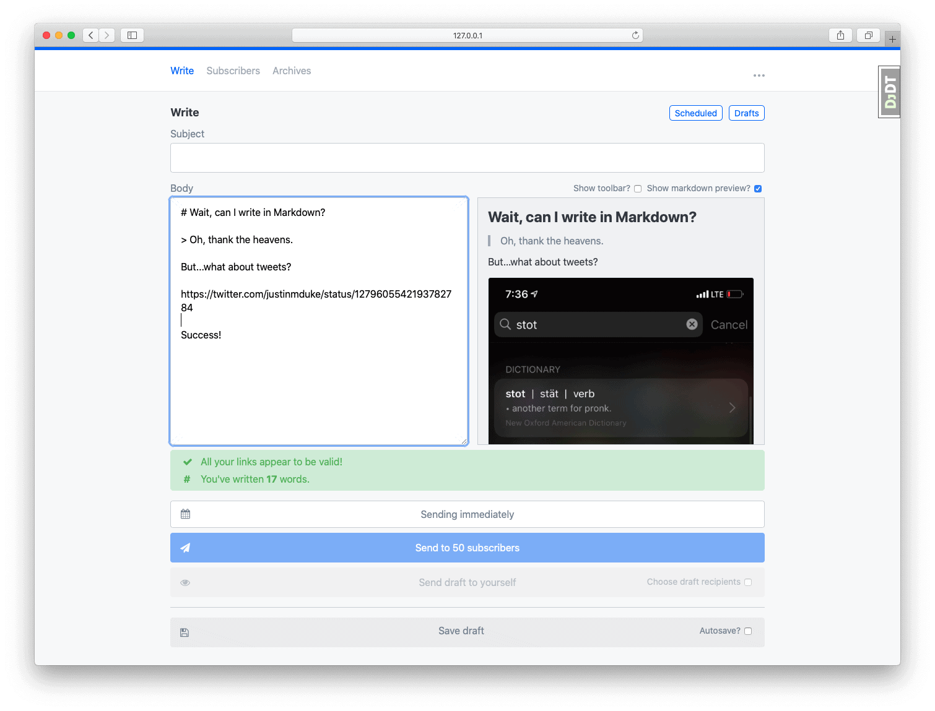Open the Drafts list

pyautogui.click(x=746, y=113)
